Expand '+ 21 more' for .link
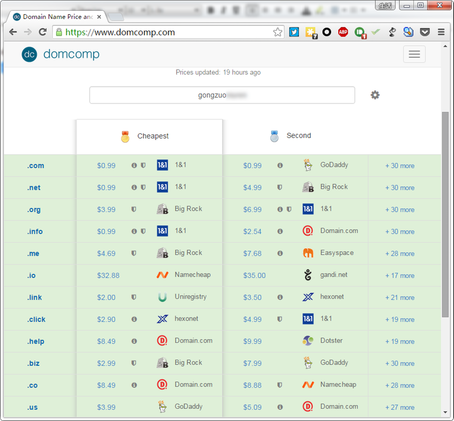The height and width of the screenshot is (421, 454). pos(399,297)
